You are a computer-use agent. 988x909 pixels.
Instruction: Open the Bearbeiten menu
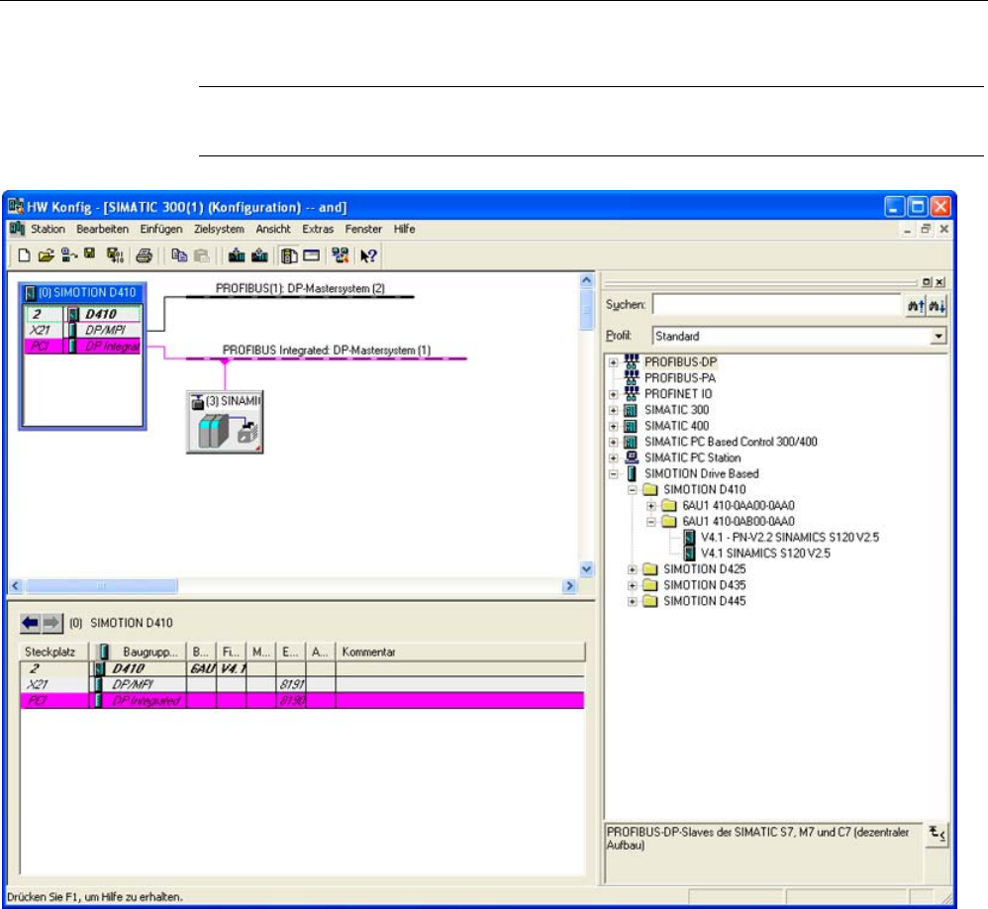(103, 229)
